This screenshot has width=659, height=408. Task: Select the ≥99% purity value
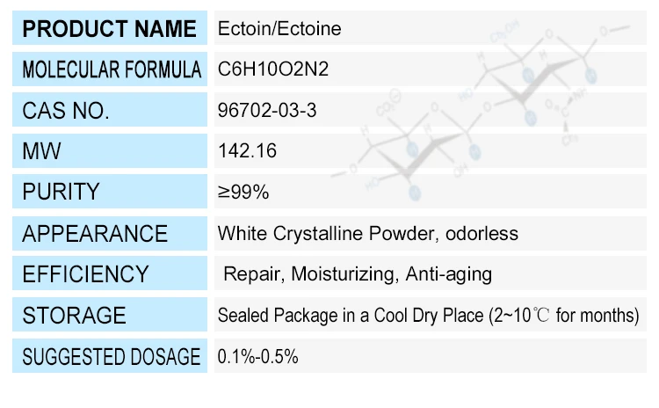243,193
